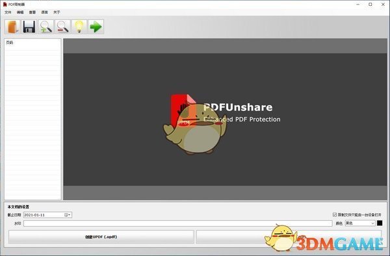
Task: Click the yellow light bulb icon
Action: coord(79,27)
